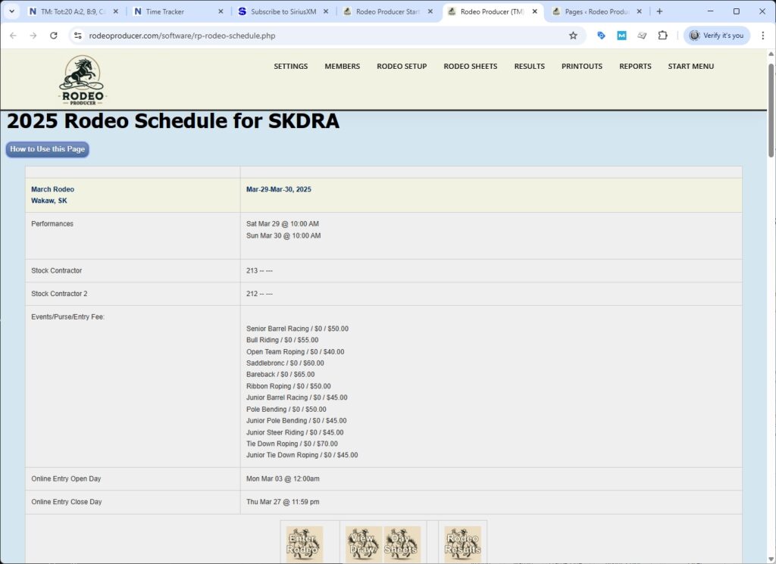Open the RODEO SETUP menu
This screenshot has width=776, height=564.
[x=402, y=67]
